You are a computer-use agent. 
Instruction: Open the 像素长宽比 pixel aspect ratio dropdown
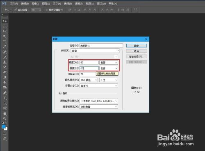pyautogui.click(x=99, y=107)
